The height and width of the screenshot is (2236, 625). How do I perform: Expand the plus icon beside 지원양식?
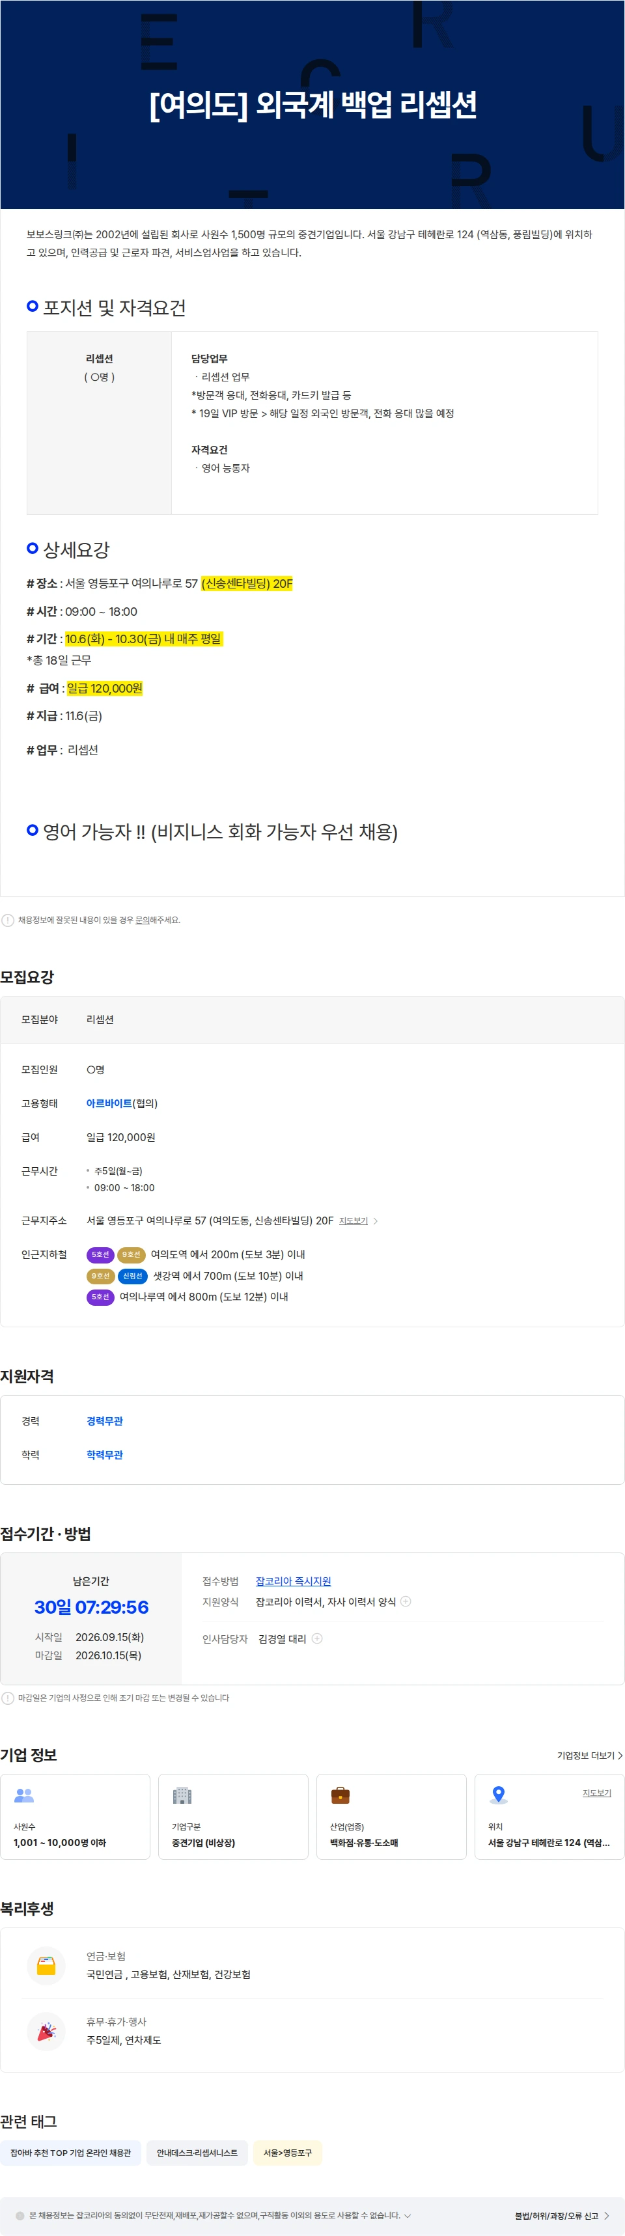[x=406, y=1601]
